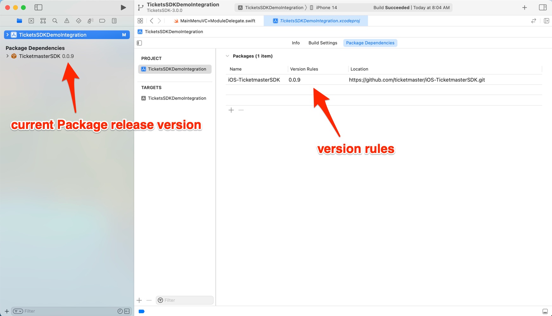Switch to the Info tab

pos(296,43)
